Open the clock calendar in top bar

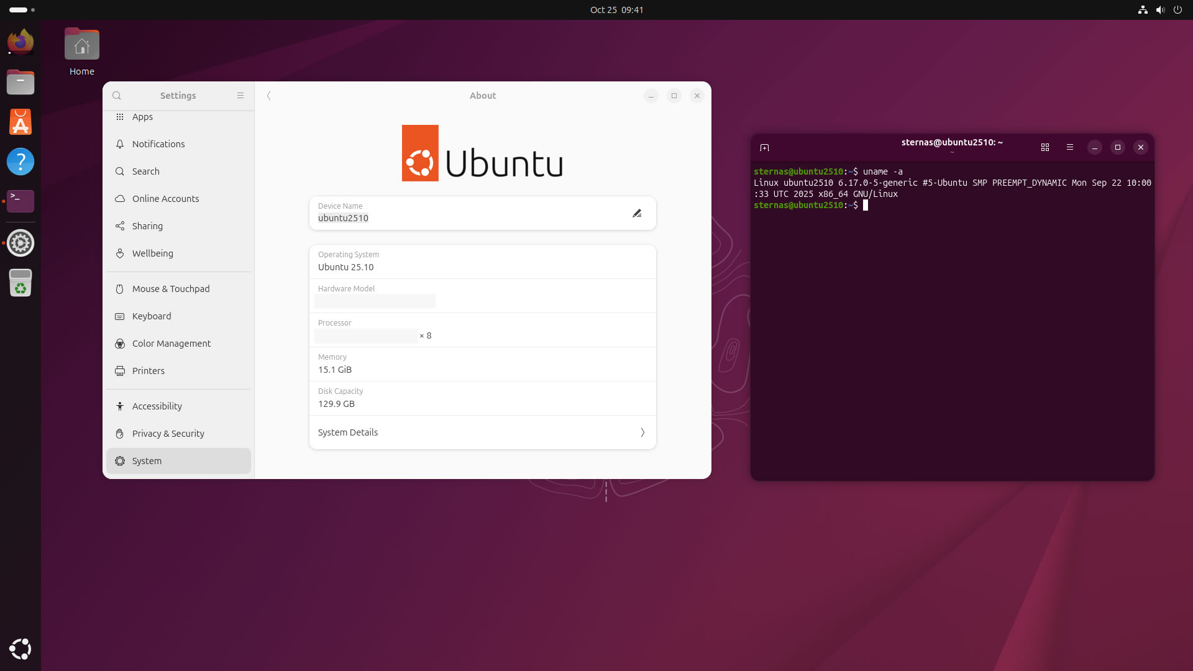[616, 10]
